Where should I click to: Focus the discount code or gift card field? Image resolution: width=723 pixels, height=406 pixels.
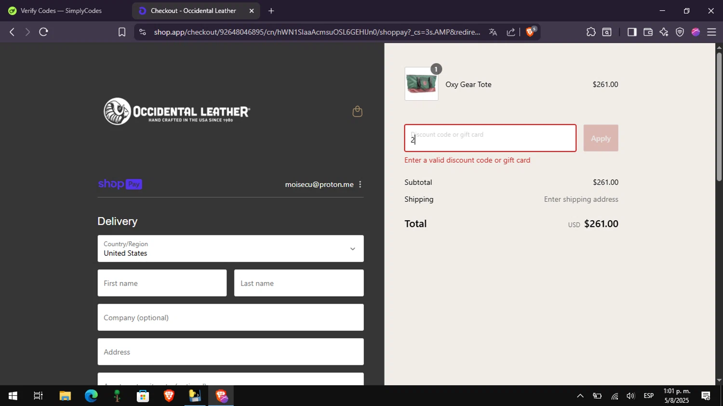[x=490, y=138]
